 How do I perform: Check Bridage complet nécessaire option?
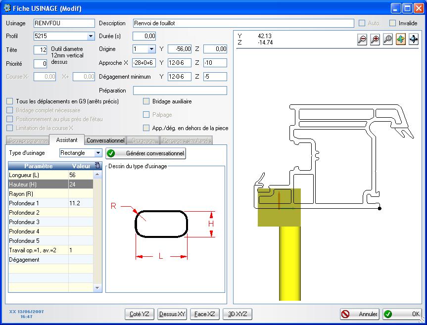click(x=9, y=110)
